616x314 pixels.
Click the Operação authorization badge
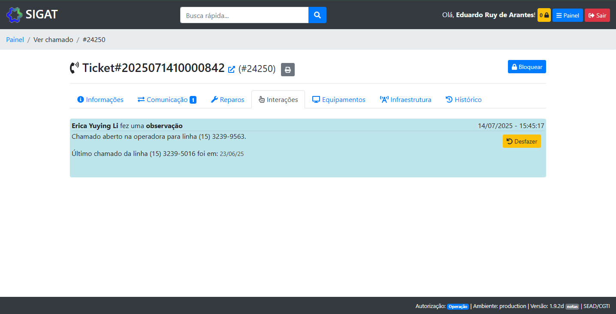tap(458, 307)
